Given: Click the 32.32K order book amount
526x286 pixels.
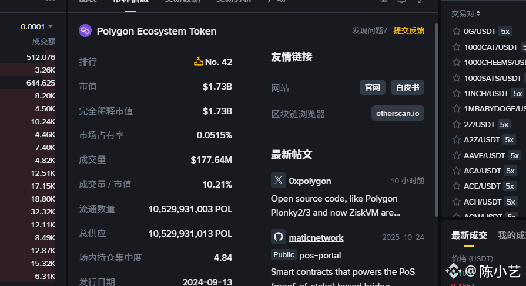Looking at the screenshot, I should point(43,212).
